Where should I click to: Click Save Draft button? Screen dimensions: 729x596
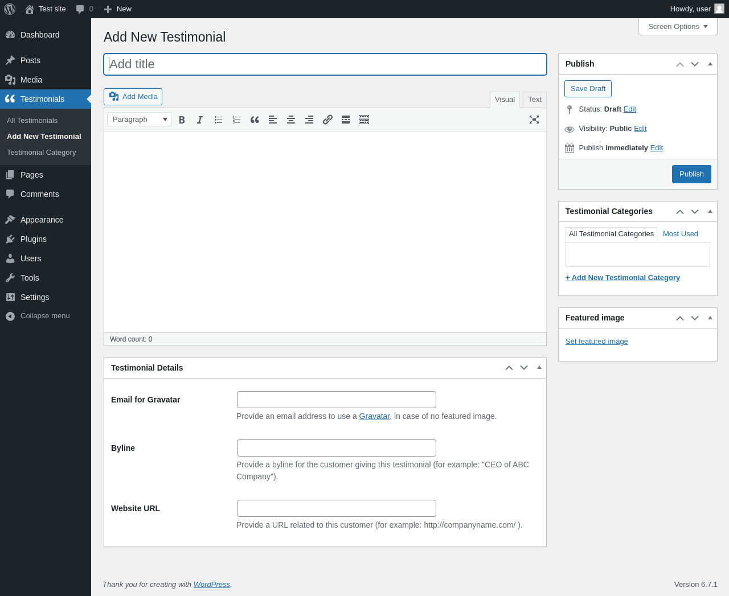coord(588,89)
